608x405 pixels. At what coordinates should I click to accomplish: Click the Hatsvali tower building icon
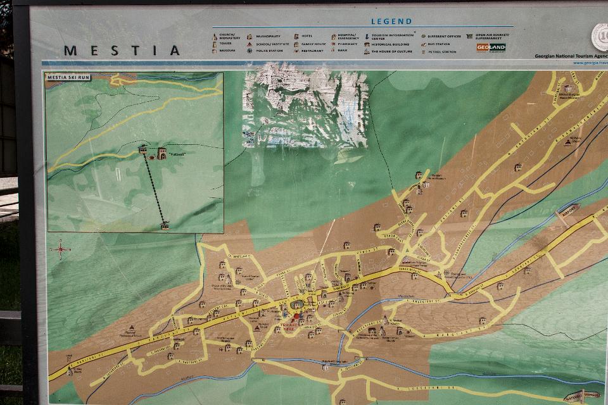[161, 154]
